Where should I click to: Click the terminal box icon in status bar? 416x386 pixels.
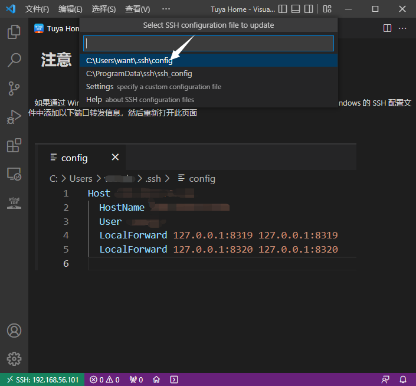(174, 380)
